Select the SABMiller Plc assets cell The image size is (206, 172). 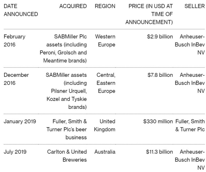[x=63, y=48]
